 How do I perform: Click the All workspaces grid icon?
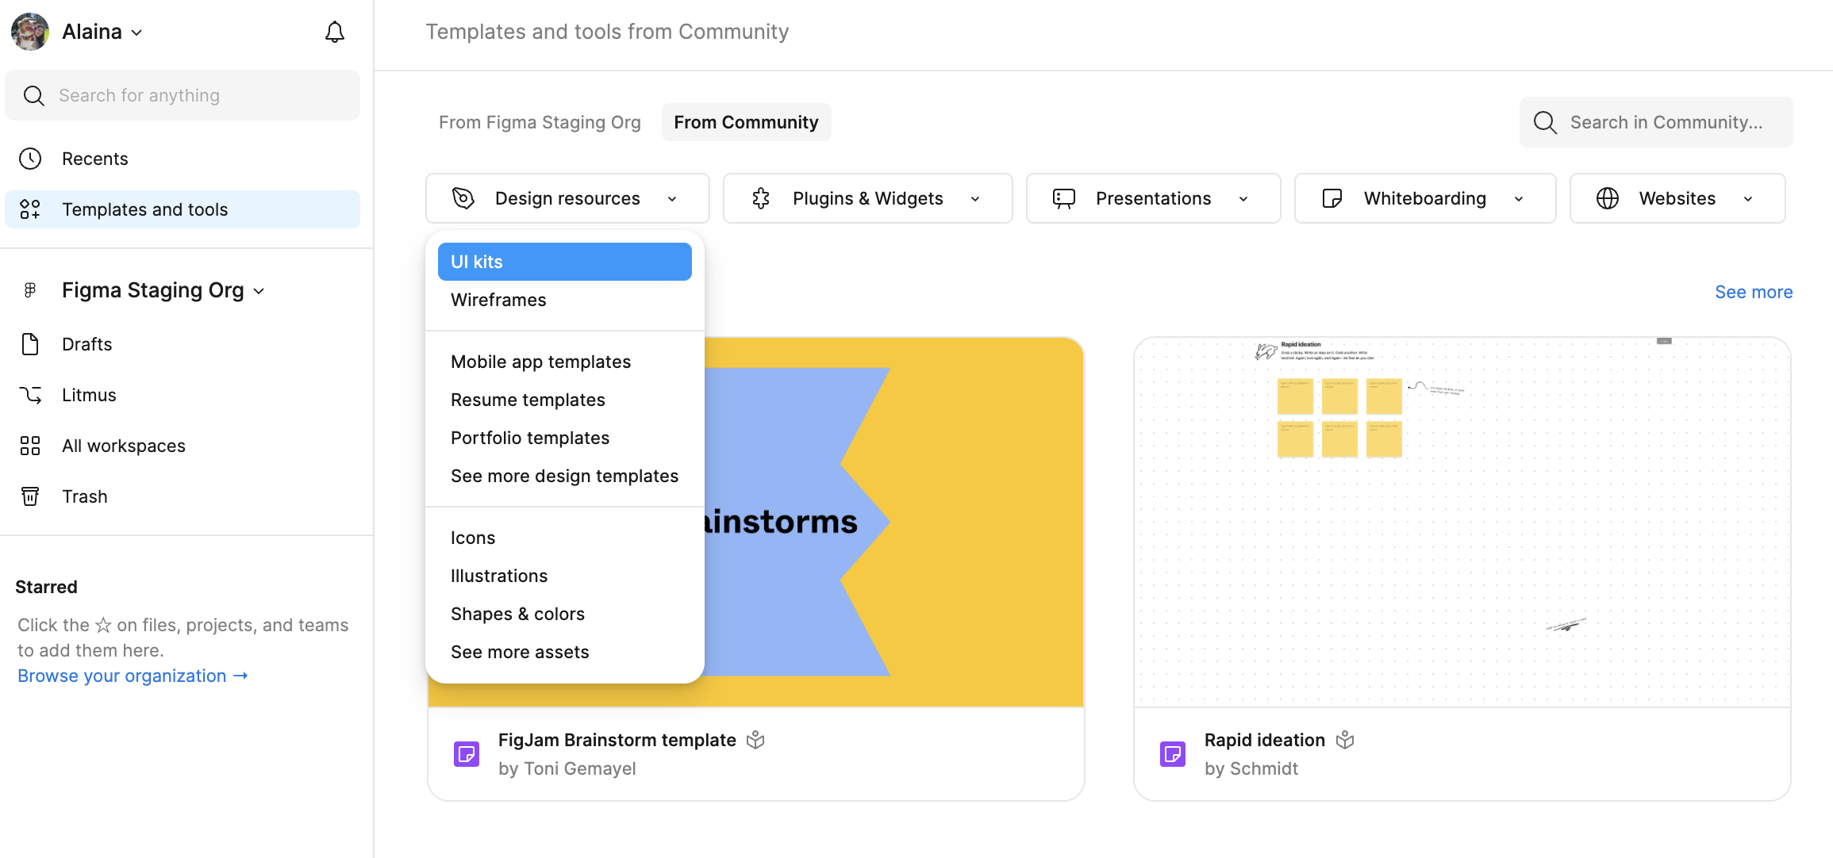30,446
